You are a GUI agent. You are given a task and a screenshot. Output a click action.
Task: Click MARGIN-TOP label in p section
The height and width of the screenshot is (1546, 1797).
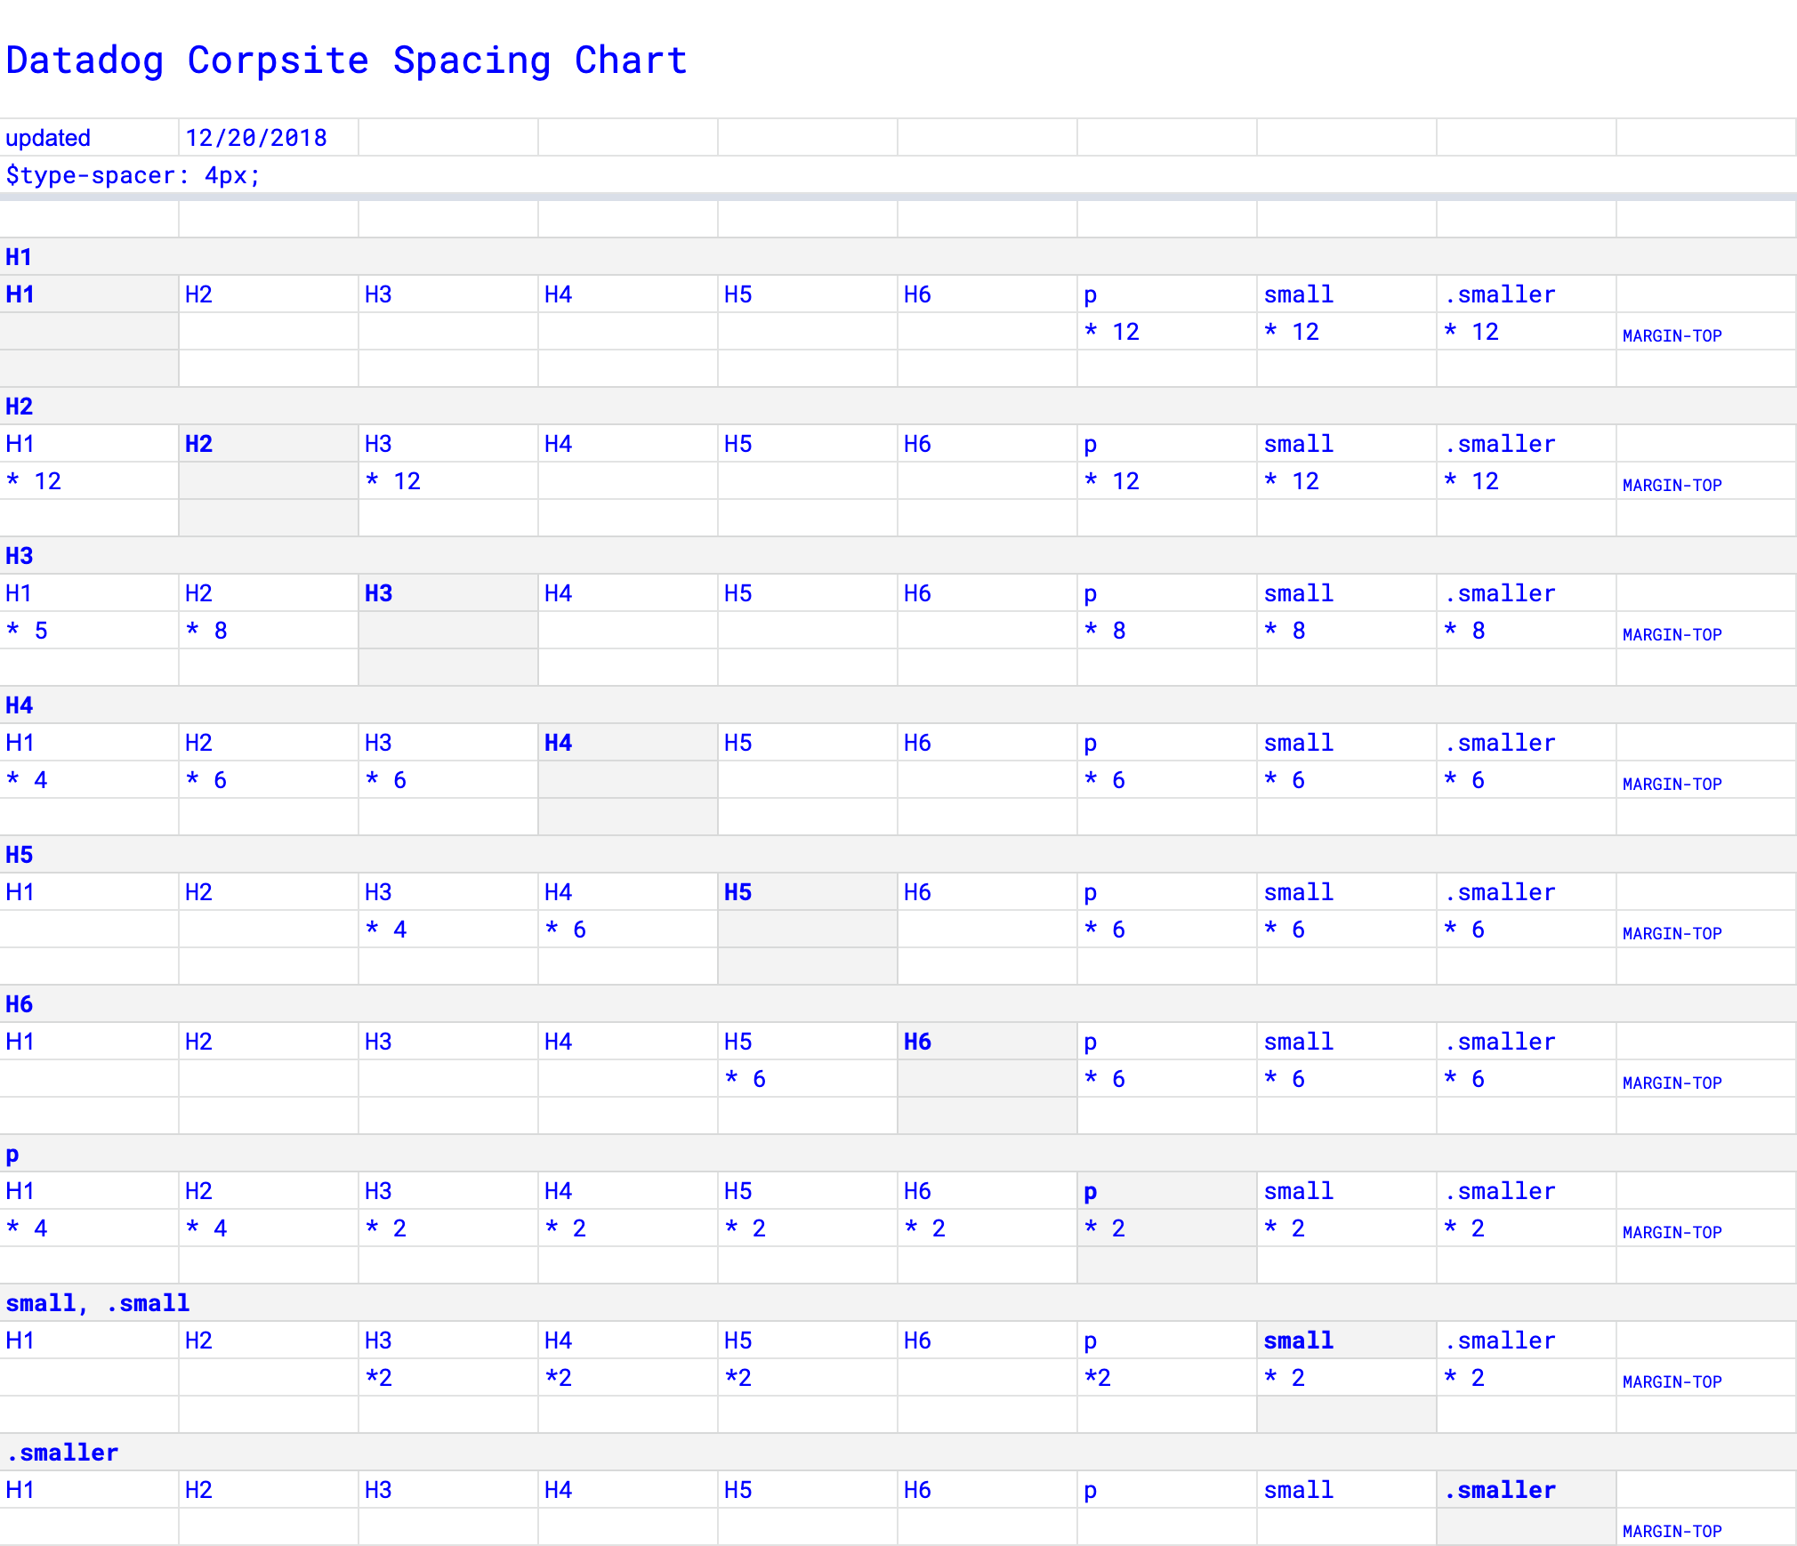tap(1672, 1232)
